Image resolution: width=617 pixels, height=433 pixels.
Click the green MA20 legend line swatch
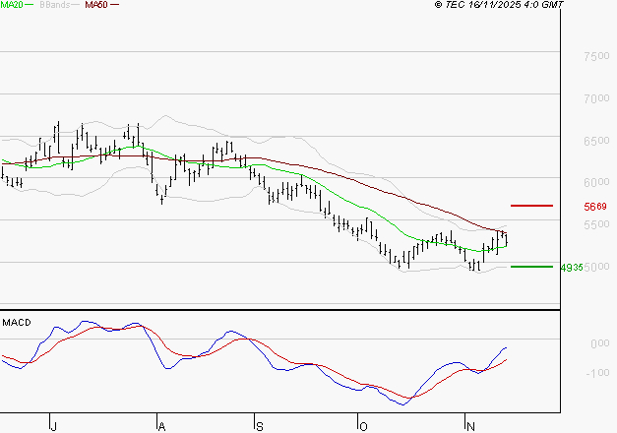tap(31, 5)
